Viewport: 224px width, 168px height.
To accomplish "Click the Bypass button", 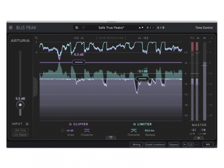I will pyautogui.click(x=174, y=145).
